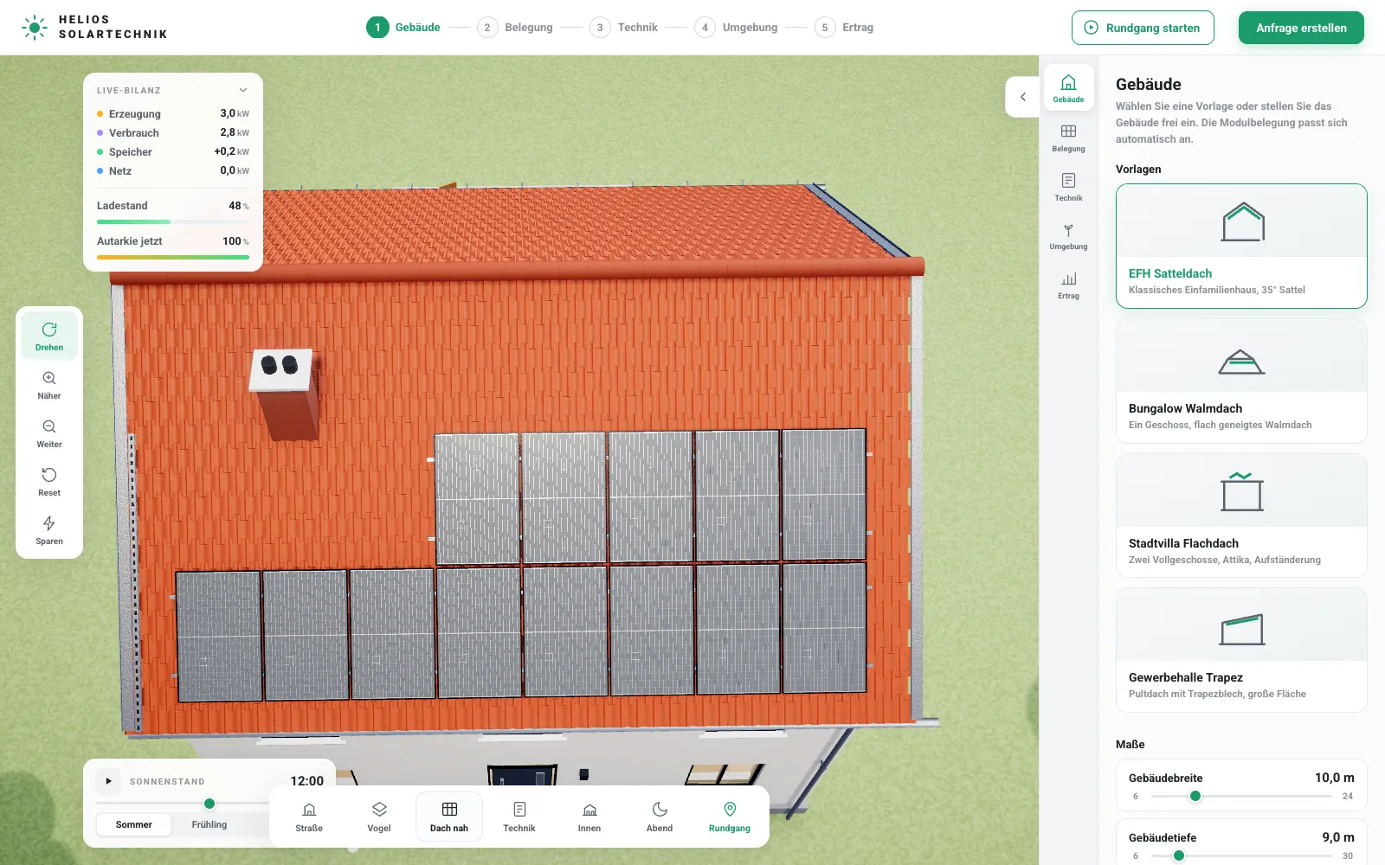Select the Drehen rotate tool

49,336
